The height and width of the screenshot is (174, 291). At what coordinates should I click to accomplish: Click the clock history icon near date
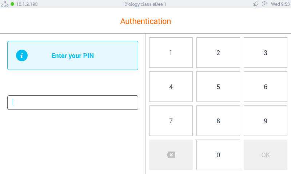[265, 4]
